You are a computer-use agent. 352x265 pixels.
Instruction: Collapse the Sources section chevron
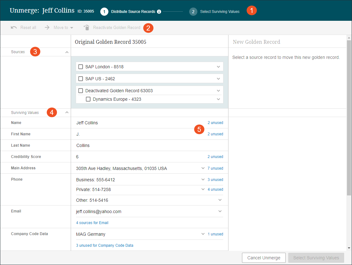pos(67,52)
